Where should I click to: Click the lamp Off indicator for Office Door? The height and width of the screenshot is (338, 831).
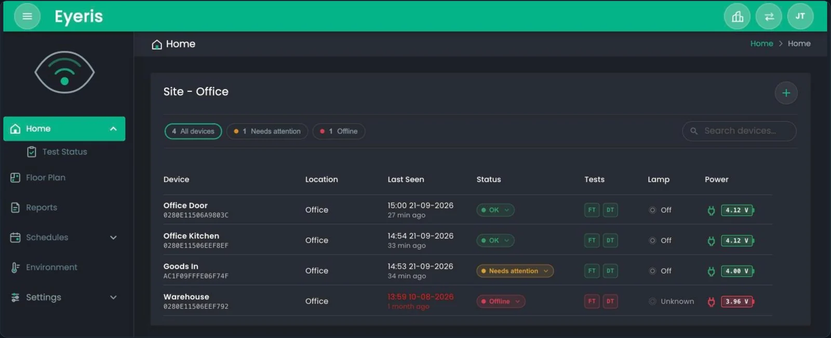click(x=660, y=210)
